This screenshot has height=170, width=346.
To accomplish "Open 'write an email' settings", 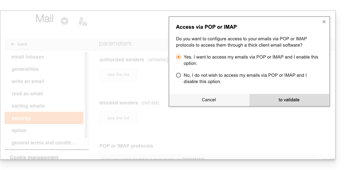I will pos(28,81).
